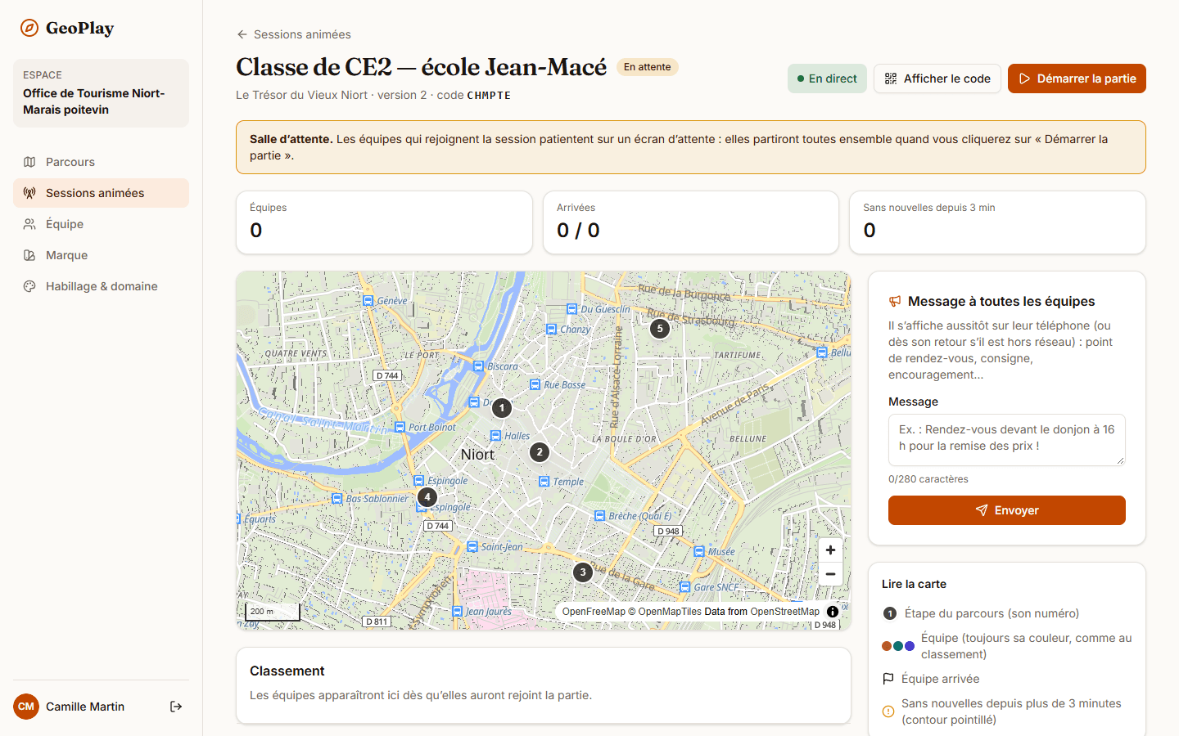1179x736 pixels.
Task: Click the Sans nouvelles depuis 3 min card
Action: point(997,222)
